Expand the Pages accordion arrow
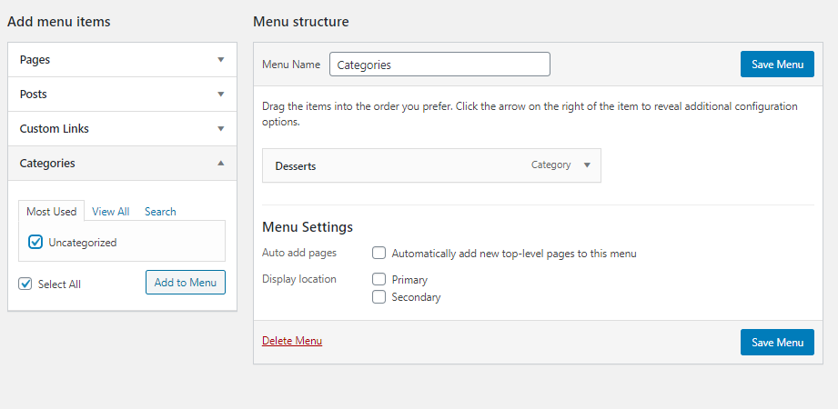Image resolution: width=838 pixels, height=409 pixels. pyautogui.click(x=220, y=60)
